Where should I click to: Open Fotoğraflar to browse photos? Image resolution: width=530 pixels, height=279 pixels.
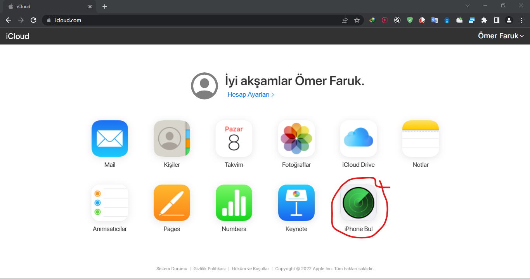click(296, 139)
